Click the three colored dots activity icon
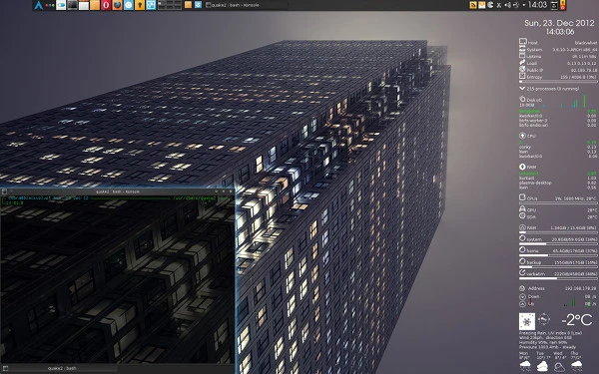 click(50, 5)
